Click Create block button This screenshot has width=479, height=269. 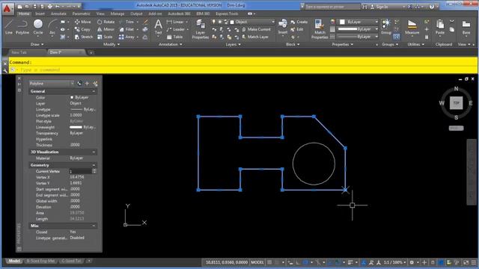point(299,22)
